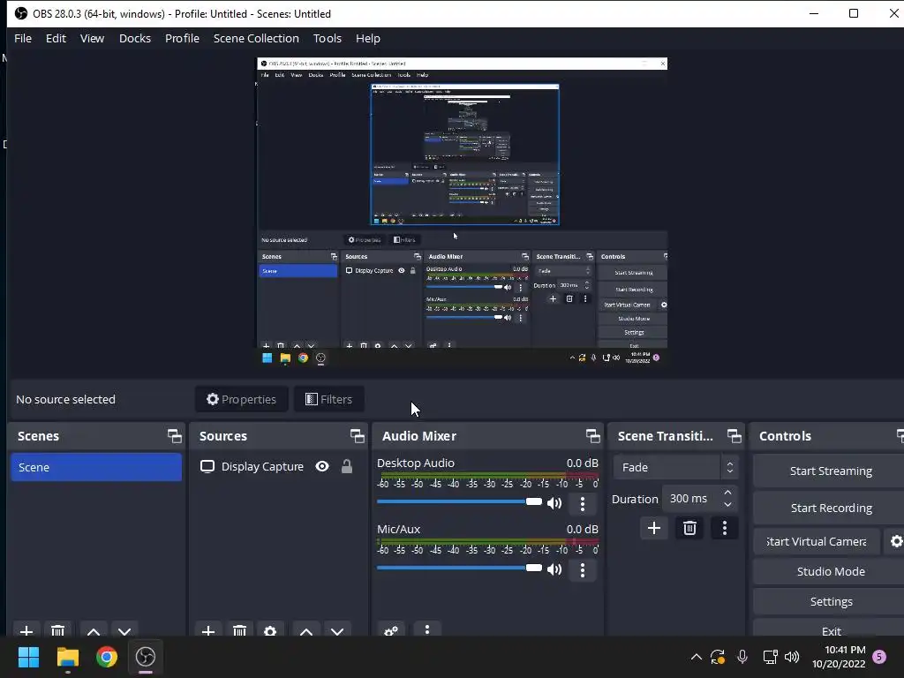This screenshot has width=904, height=678.
Task: Open source properties gear in Sources panel
Action: (x=270, y=630)
